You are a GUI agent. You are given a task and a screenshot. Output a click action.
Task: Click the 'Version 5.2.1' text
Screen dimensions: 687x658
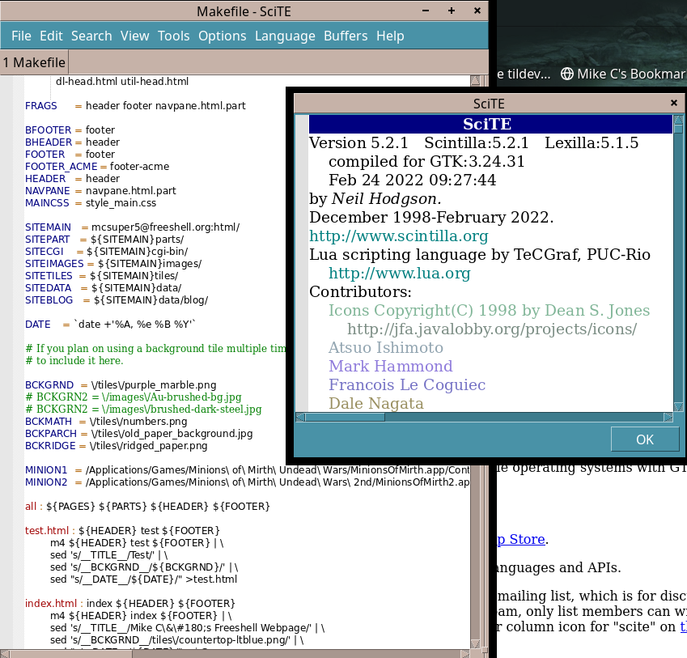click(358, 142)
